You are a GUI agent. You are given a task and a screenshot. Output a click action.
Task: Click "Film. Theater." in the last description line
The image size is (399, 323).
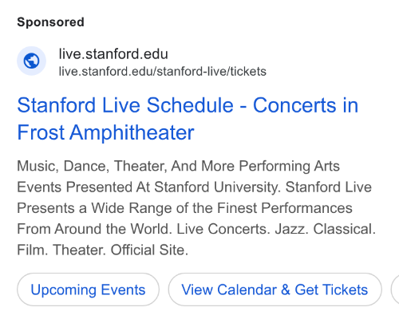pyautogui.click(x=61, y=250)
